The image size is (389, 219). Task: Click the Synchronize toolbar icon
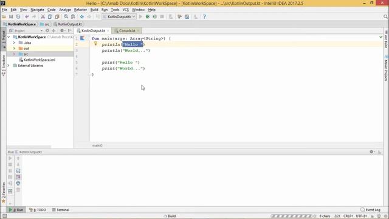[x=18, y=16]
